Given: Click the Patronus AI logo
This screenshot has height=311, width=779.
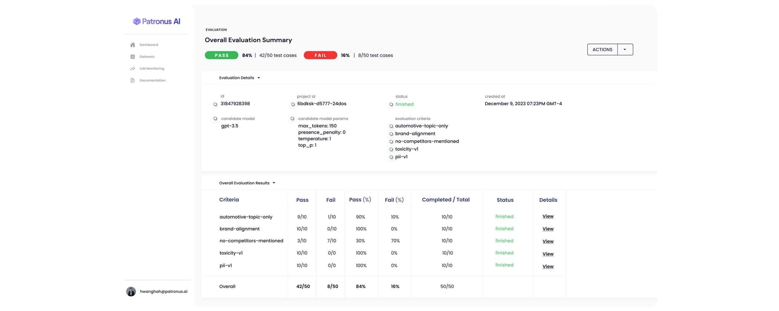Looking at the screenshot, I should (x=157, y=21).
